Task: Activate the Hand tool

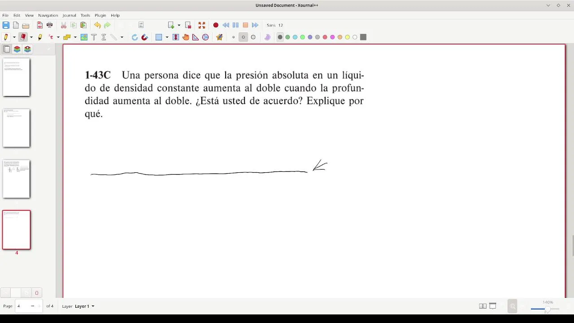Action: click(186, 37)
